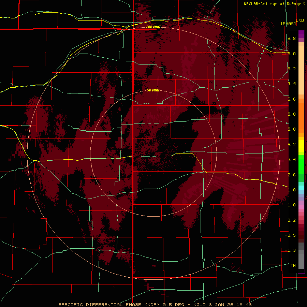Viewport: 307px width, 307px height.
Task: Click the -0.5 scale value
Action: [x=291, y=235]
